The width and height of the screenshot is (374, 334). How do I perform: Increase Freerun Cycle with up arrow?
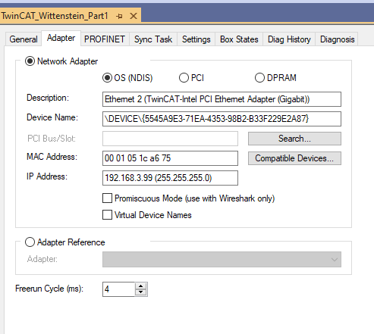(x=141, y=286)
